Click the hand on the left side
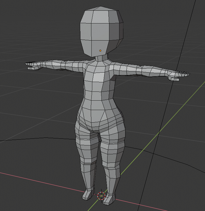 33,66
